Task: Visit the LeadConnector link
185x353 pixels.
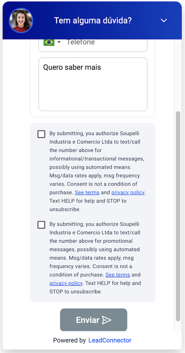Action: 110,340
